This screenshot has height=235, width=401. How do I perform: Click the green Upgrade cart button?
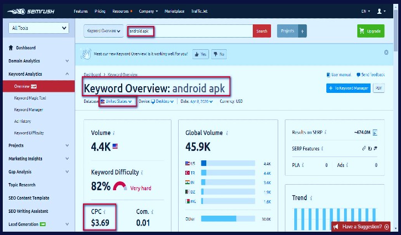[x=371, y=31]
